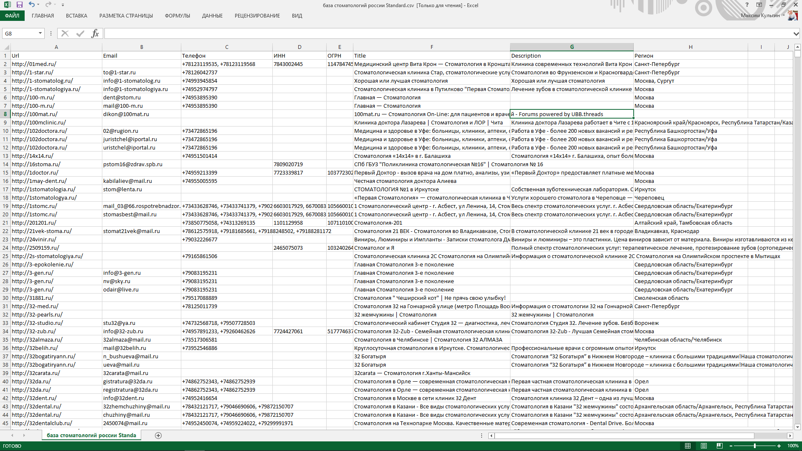The width and height of the screenshot is (802, 451).
Task: Switch to the ФОРМУЛЫ ribbon tab
Action: coord(177,16)
